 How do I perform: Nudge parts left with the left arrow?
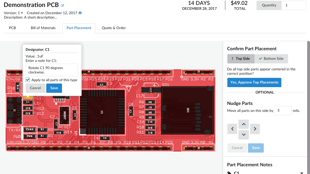point(232,129)
